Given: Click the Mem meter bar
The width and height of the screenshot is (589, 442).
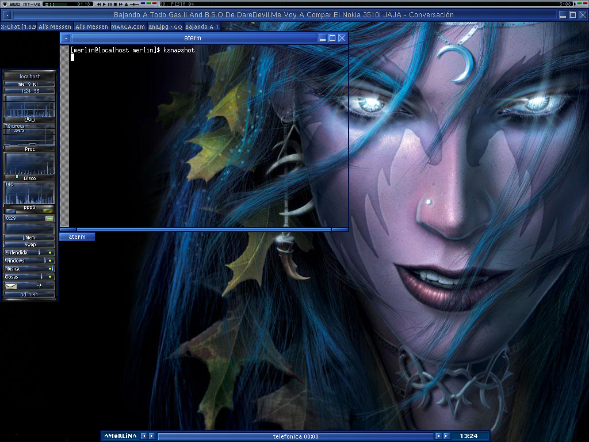Looking at the screenshot, I should click(29, 238).
